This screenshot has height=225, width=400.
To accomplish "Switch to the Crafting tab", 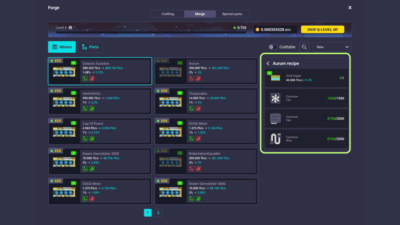I will pyautogui.click(x=168, y=14).
